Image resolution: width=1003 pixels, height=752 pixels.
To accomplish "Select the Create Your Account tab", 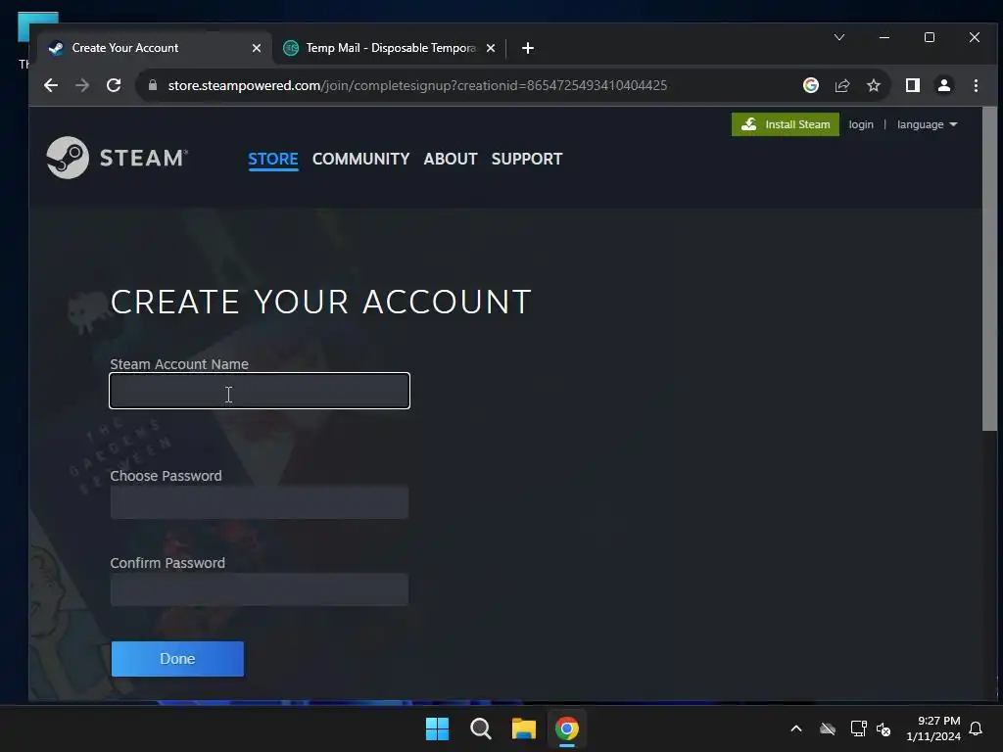I will (x=155, y=48).
